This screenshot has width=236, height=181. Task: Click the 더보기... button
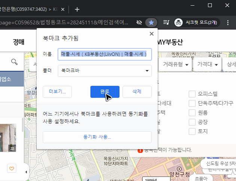coord(57,92)
